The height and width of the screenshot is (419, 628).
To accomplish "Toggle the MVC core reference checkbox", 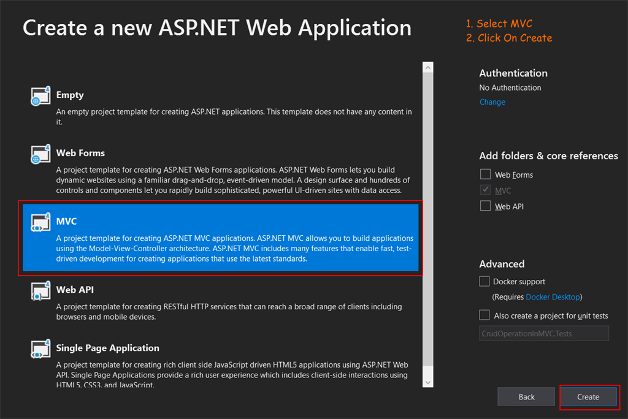I will (486, 191).
